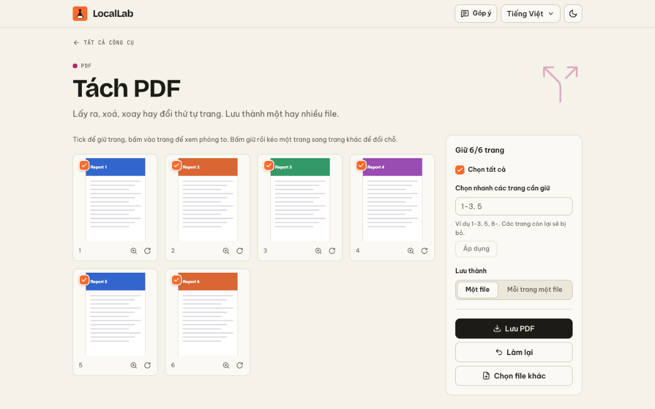This screenshot has width=655, height=409.
Task: Go back via 'Tất cả công cụ' link
Action: [x=104, y=43]
